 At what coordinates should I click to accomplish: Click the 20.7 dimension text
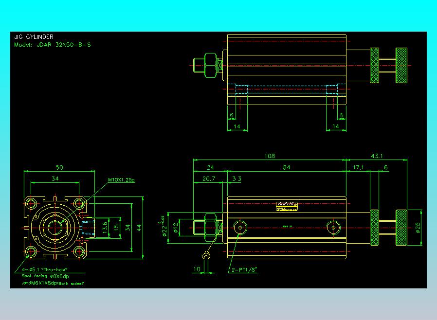pos(209,179)
